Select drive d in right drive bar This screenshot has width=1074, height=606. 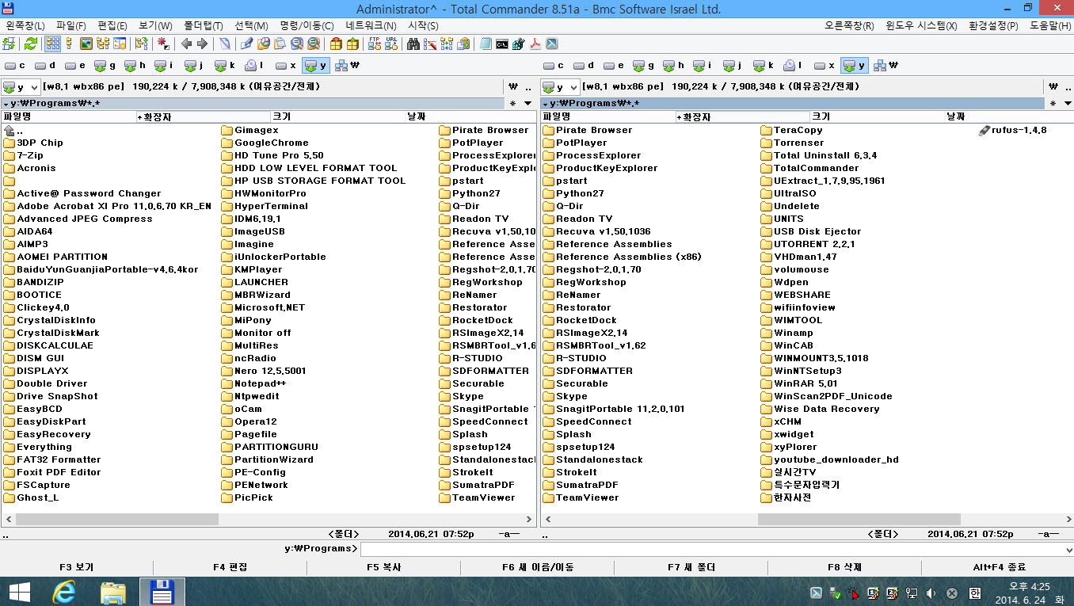click(x=585, y=66)
